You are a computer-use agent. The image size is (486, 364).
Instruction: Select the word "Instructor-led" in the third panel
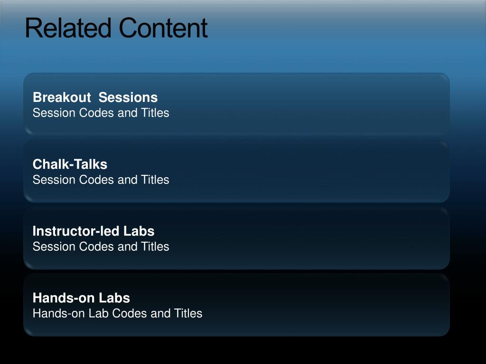point(76,231)
